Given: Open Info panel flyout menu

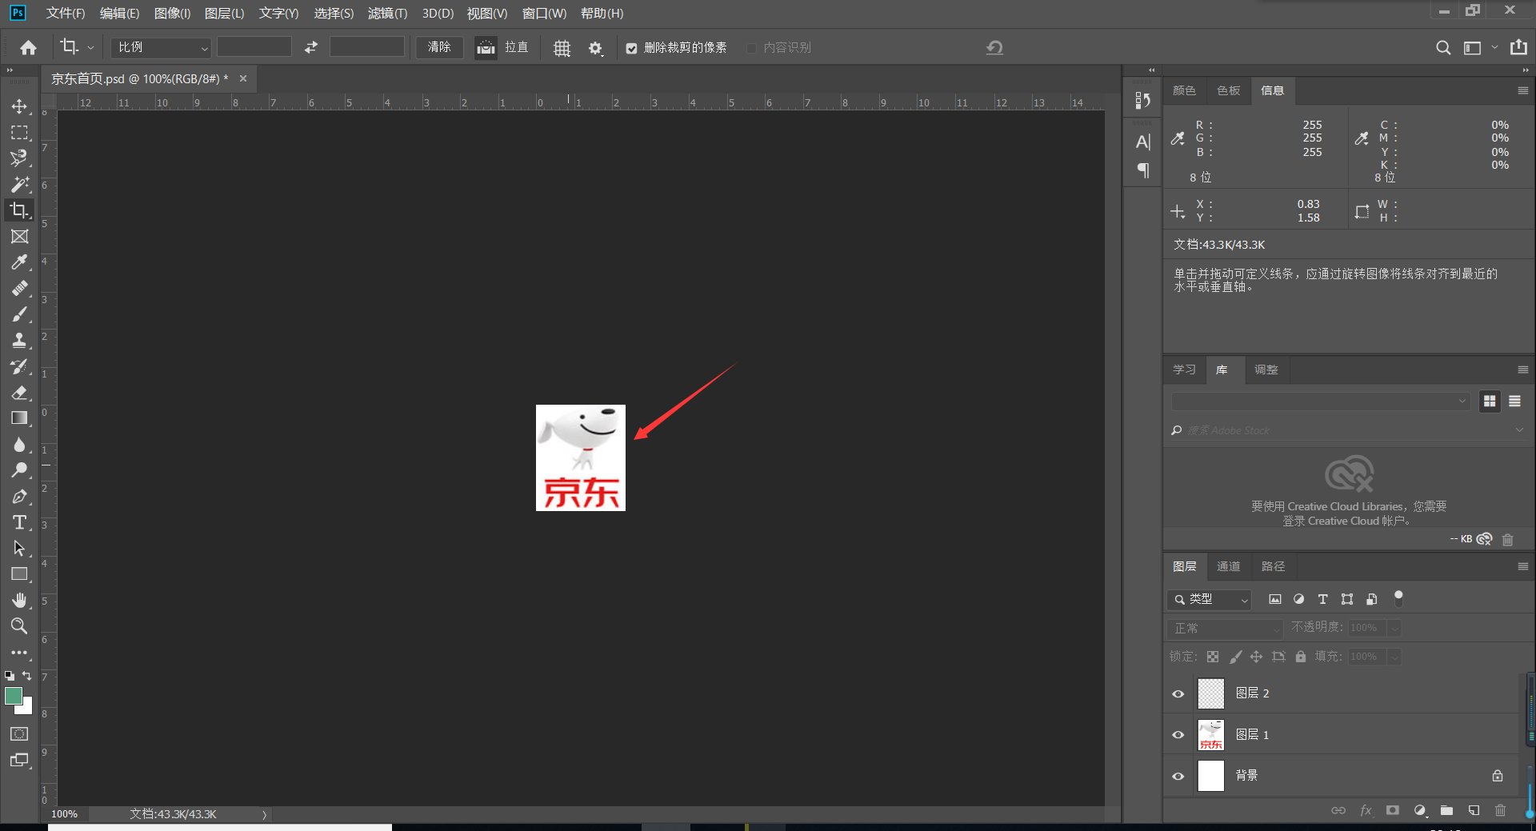Looking at the screenshot, I should [1522, 90].
